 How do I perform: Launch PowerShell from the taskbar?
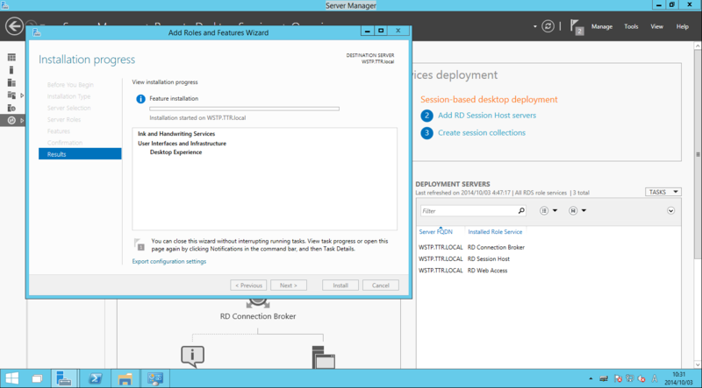95,378
